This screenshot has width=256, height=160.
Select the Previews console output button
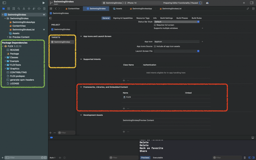point(145,158)
